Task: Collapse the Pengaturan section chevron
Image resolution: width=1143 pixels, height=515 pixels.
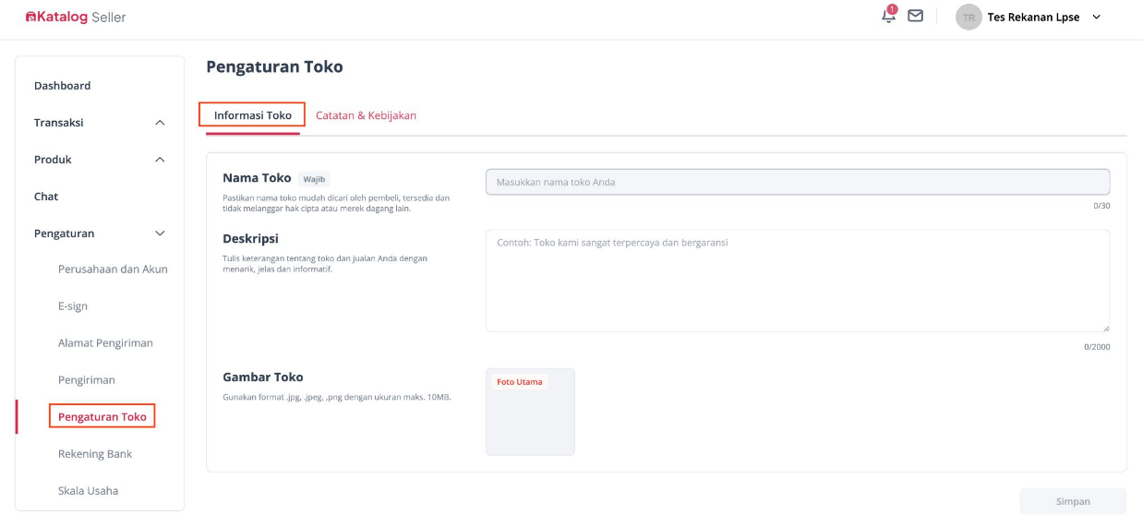Action: (x=160, y=234)
